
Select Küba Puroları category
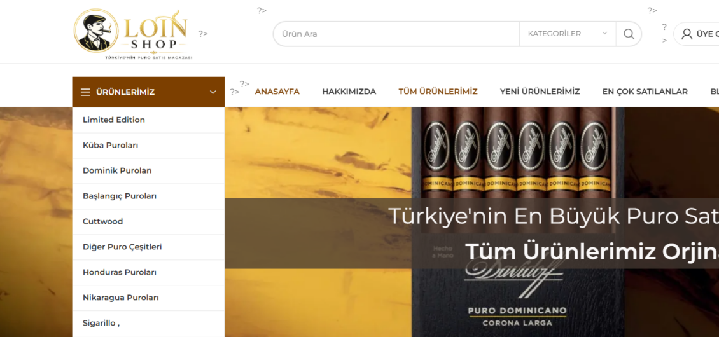148,146
